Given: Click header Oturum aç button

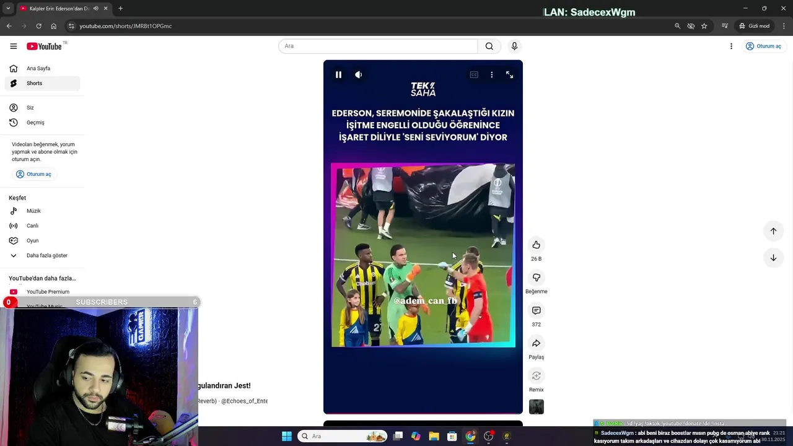Looking at the screenshot, I should pos(764,46).
